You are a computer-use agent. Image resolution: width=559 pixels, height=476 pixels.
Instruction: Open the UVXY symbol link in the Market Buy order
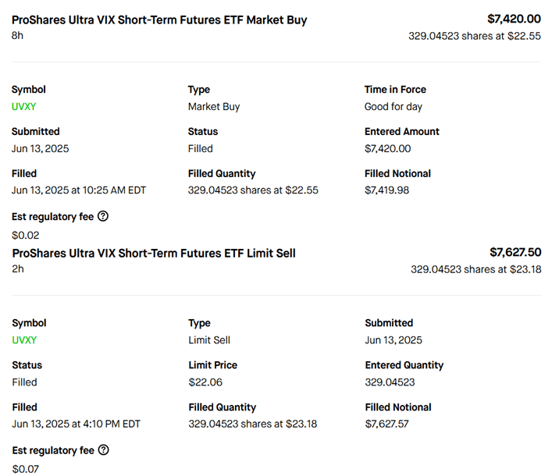(x=24, y=107)
